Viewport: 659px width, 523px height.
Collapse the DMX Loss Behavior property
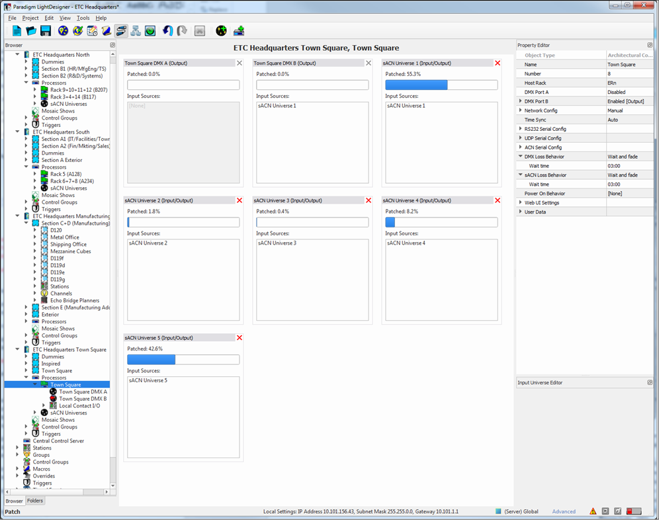(x=520, y=156)
